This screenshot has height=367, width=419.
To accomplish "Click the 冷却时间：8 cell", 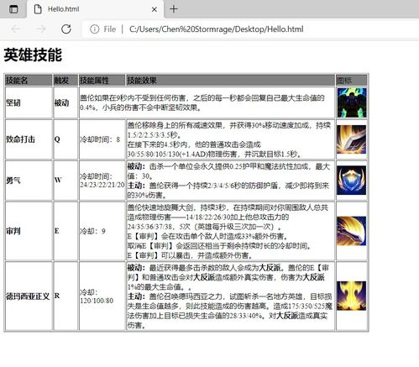I will pos(102,139).
